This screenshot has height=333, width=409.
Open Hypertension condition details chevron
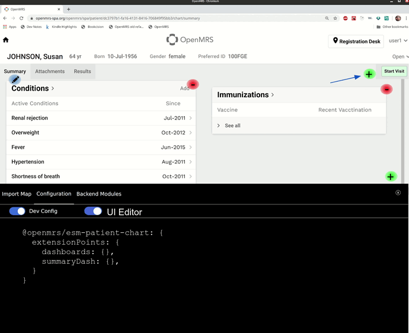pyautogui.click(x=190, y=162)
